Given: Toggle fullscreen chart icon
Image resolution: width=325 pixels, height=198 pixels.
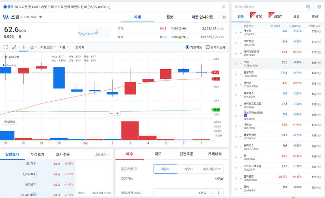Looking at the screenshot, I should pyautogui.click(x=6, y=47).
